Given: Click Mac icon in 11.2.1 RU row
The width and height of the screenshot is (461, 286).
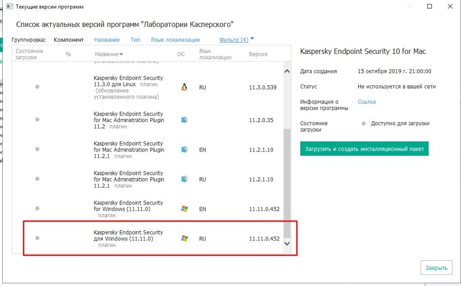Looking at the screenshot, I should [184, 179].
